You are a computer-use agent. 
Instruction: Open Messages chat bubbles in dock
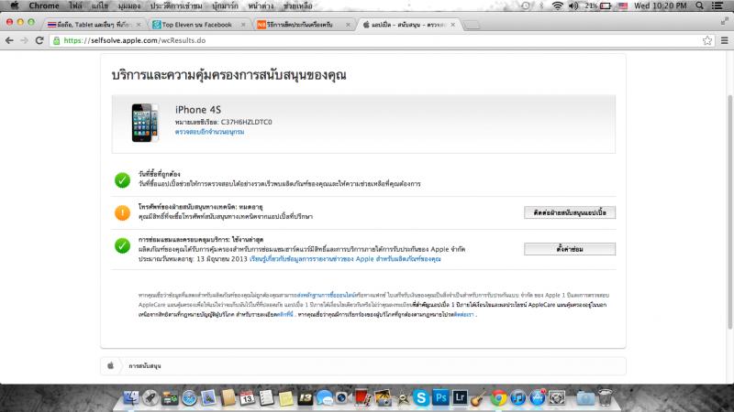pos(325,398)
